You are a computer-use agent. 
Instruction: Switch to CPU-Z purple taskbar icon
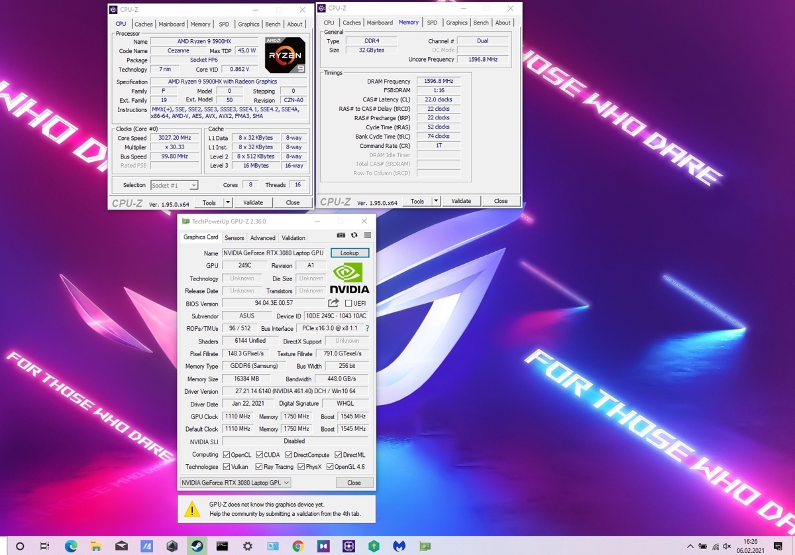tap(348, 546)
